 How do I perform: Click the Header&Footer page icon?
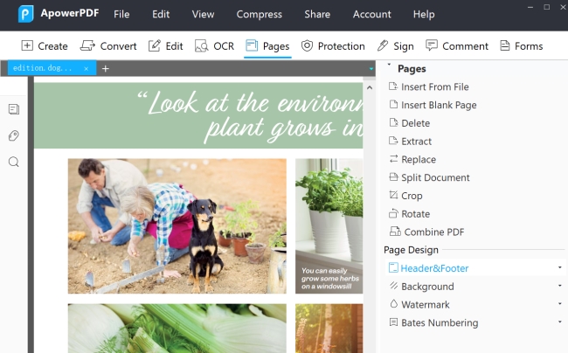(x=393, y=267)
